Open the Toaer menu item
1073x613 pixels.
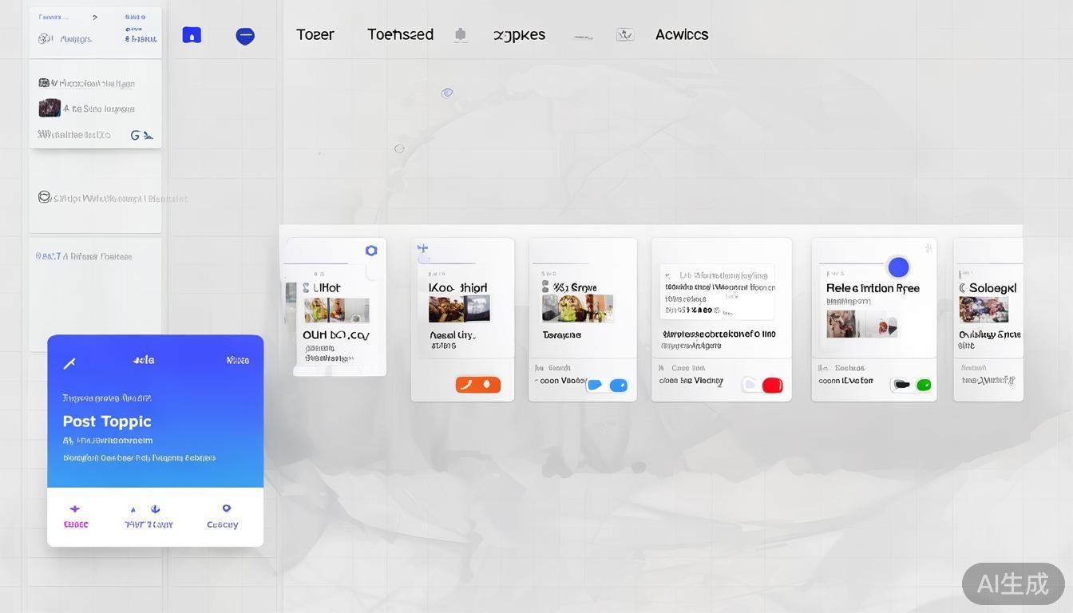[x=315, y=35]
